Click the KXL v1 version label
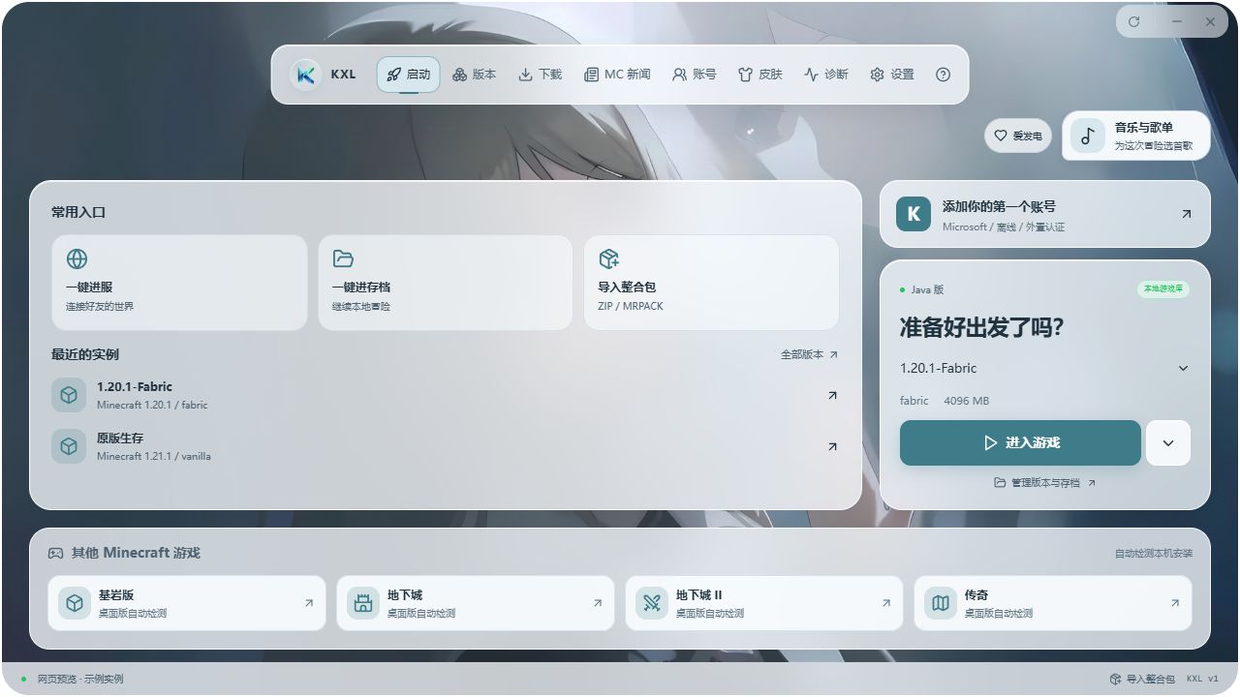This screenshot has width=1240, height=697. click(1202, 680)
